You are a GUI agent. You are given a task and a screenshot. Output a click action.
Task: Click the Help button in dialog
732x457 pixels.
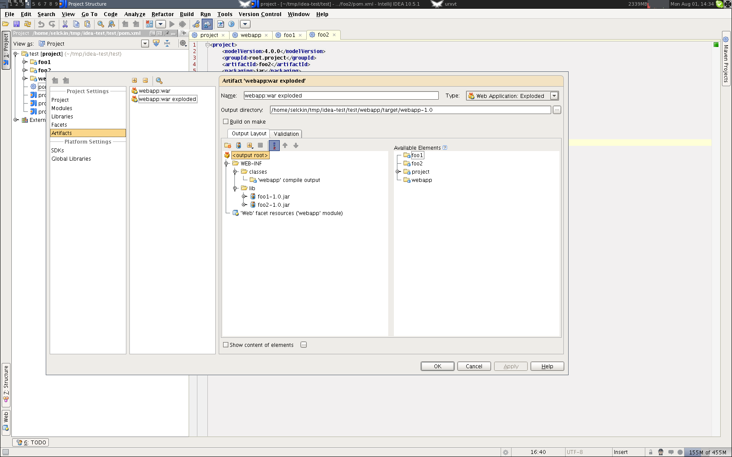[547, 366]
